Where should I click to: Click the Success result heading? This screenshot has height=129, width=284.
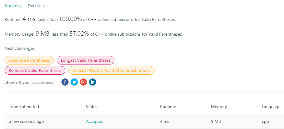pyautogui.click(x=13, y=6)
